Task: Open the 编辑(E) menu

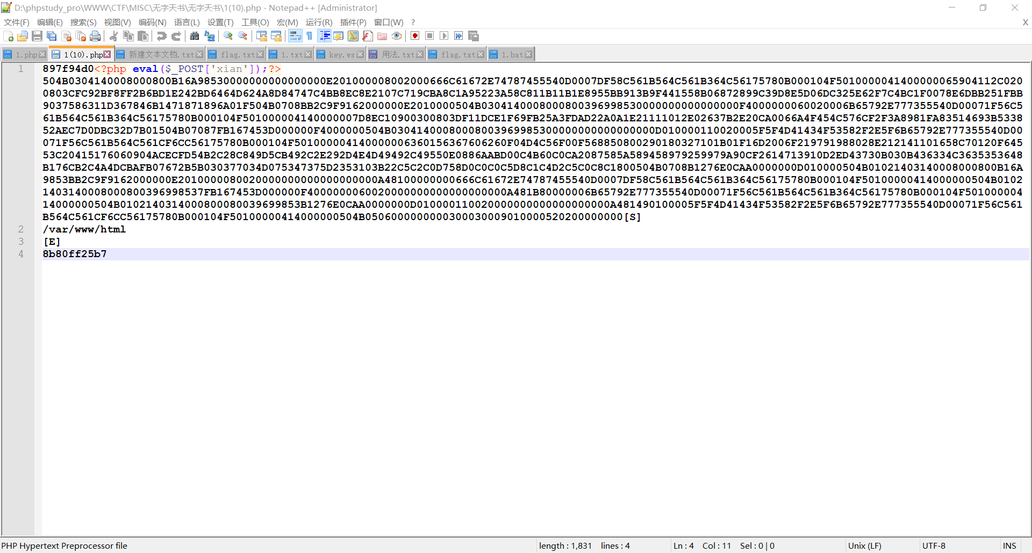Action: point(50,22)
